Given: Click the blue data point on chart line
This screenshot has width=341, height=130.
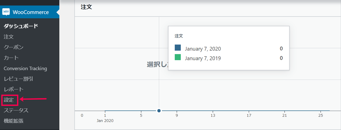Looking at the screenshot, I should point(159,111).
